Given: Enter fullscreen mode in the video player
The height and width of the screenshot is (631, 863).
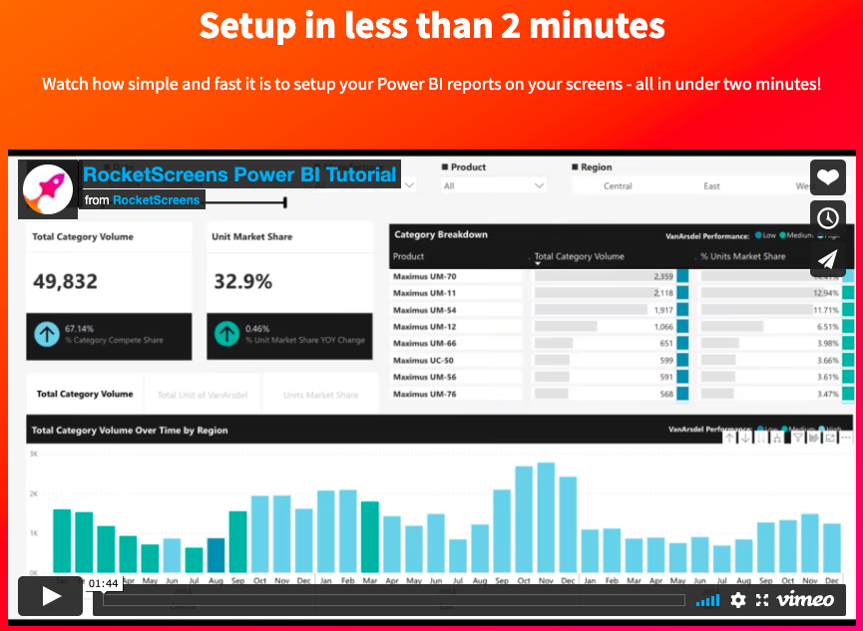Looking at the screenshot, I should click(x=761, y=600).
